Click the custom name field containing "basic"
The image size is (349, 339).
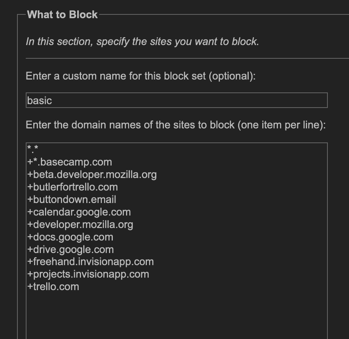176,100
